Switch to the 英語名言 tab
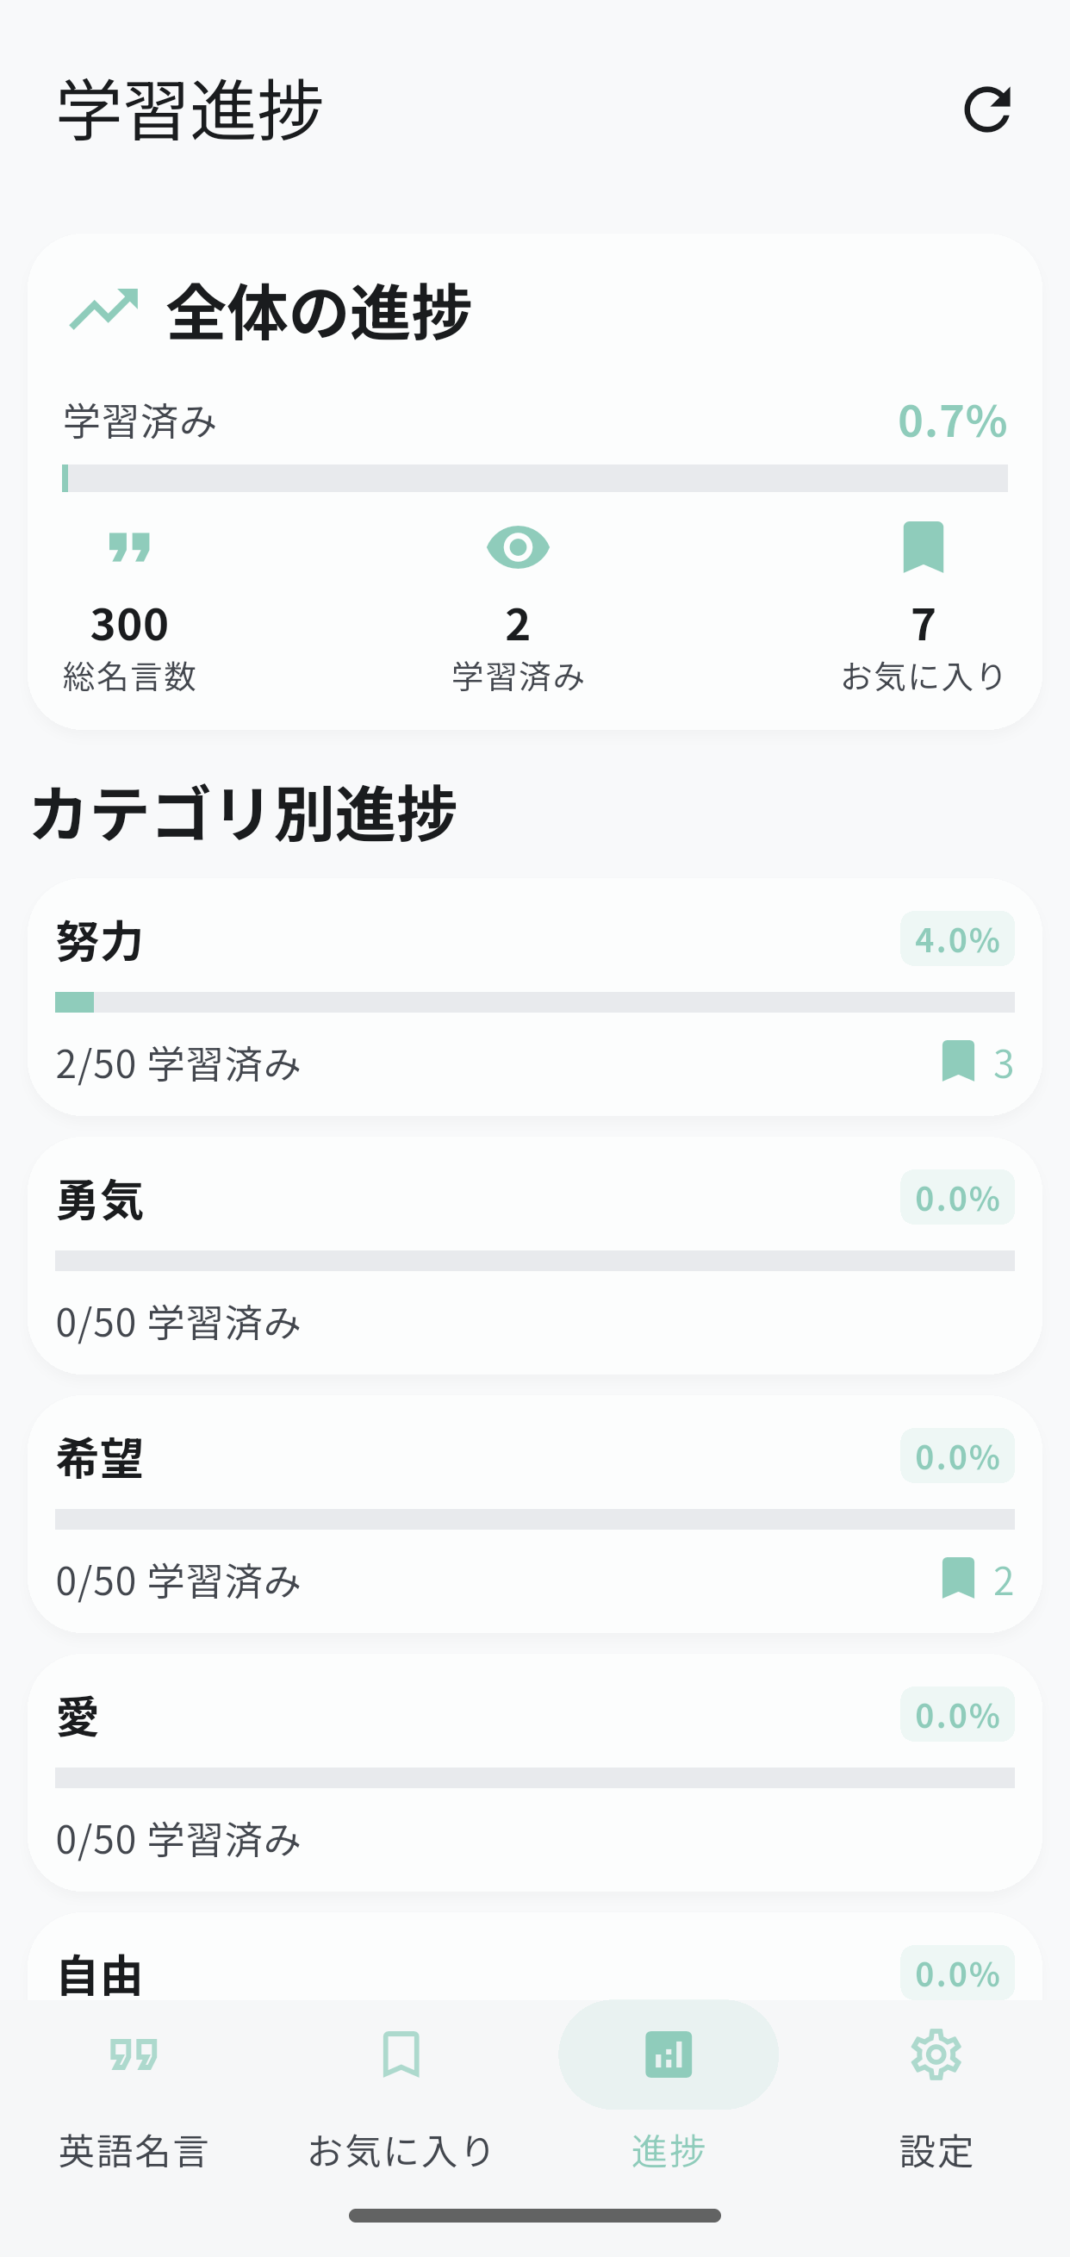This screenshot has width=1070, height=2257. pos(134,2086)
